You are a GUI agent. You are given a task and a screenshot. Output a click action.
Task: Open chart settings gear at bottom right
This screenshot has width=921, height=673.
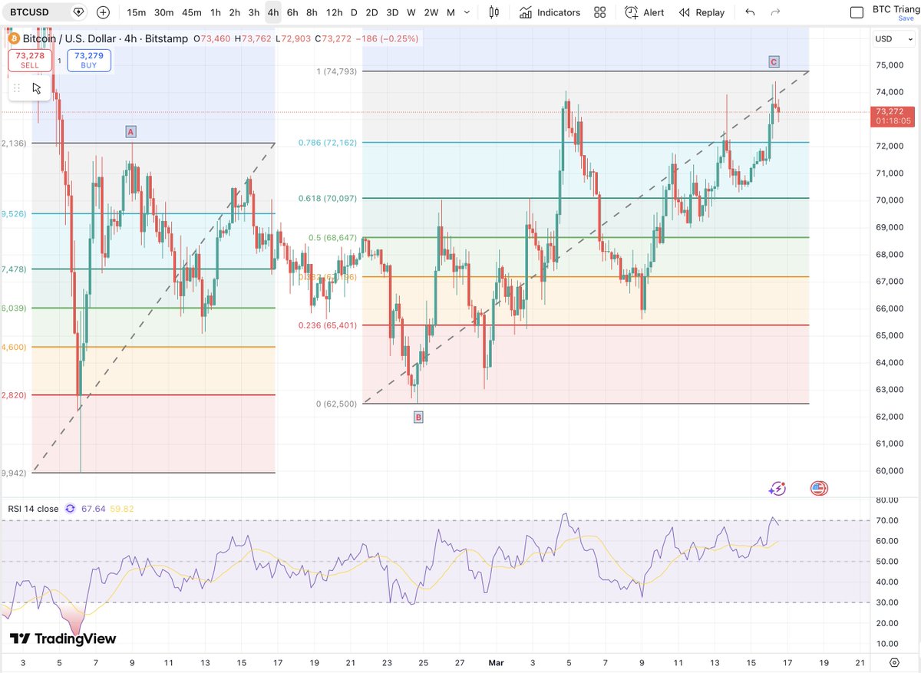point(894,661)
